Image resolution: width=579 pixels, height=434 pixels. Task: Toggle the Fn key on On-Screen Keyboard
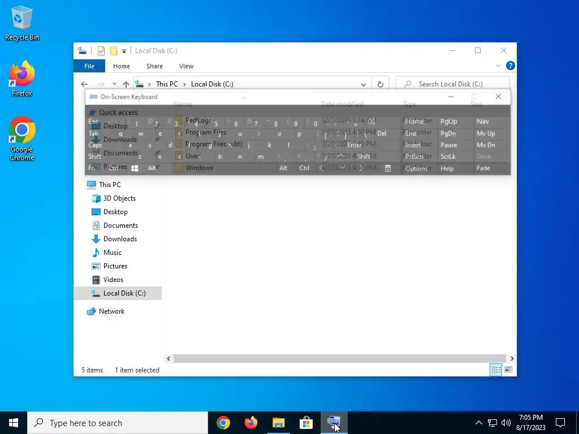click(x=92, y=168)
